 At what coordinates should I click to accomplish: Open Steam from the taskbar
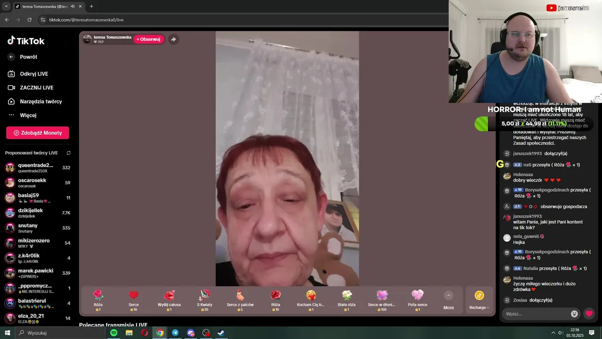tap(221, 333)
